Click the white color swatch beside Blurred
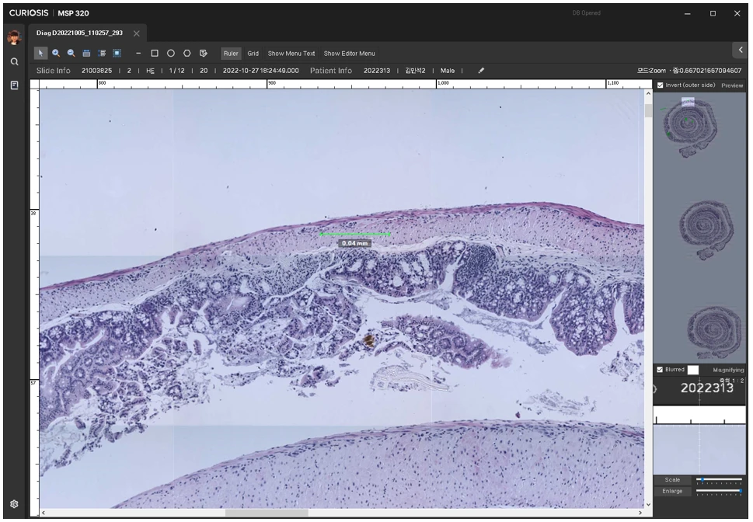Image resolution: width=753 pixels, height=522 pixels. tap(693, 370)
